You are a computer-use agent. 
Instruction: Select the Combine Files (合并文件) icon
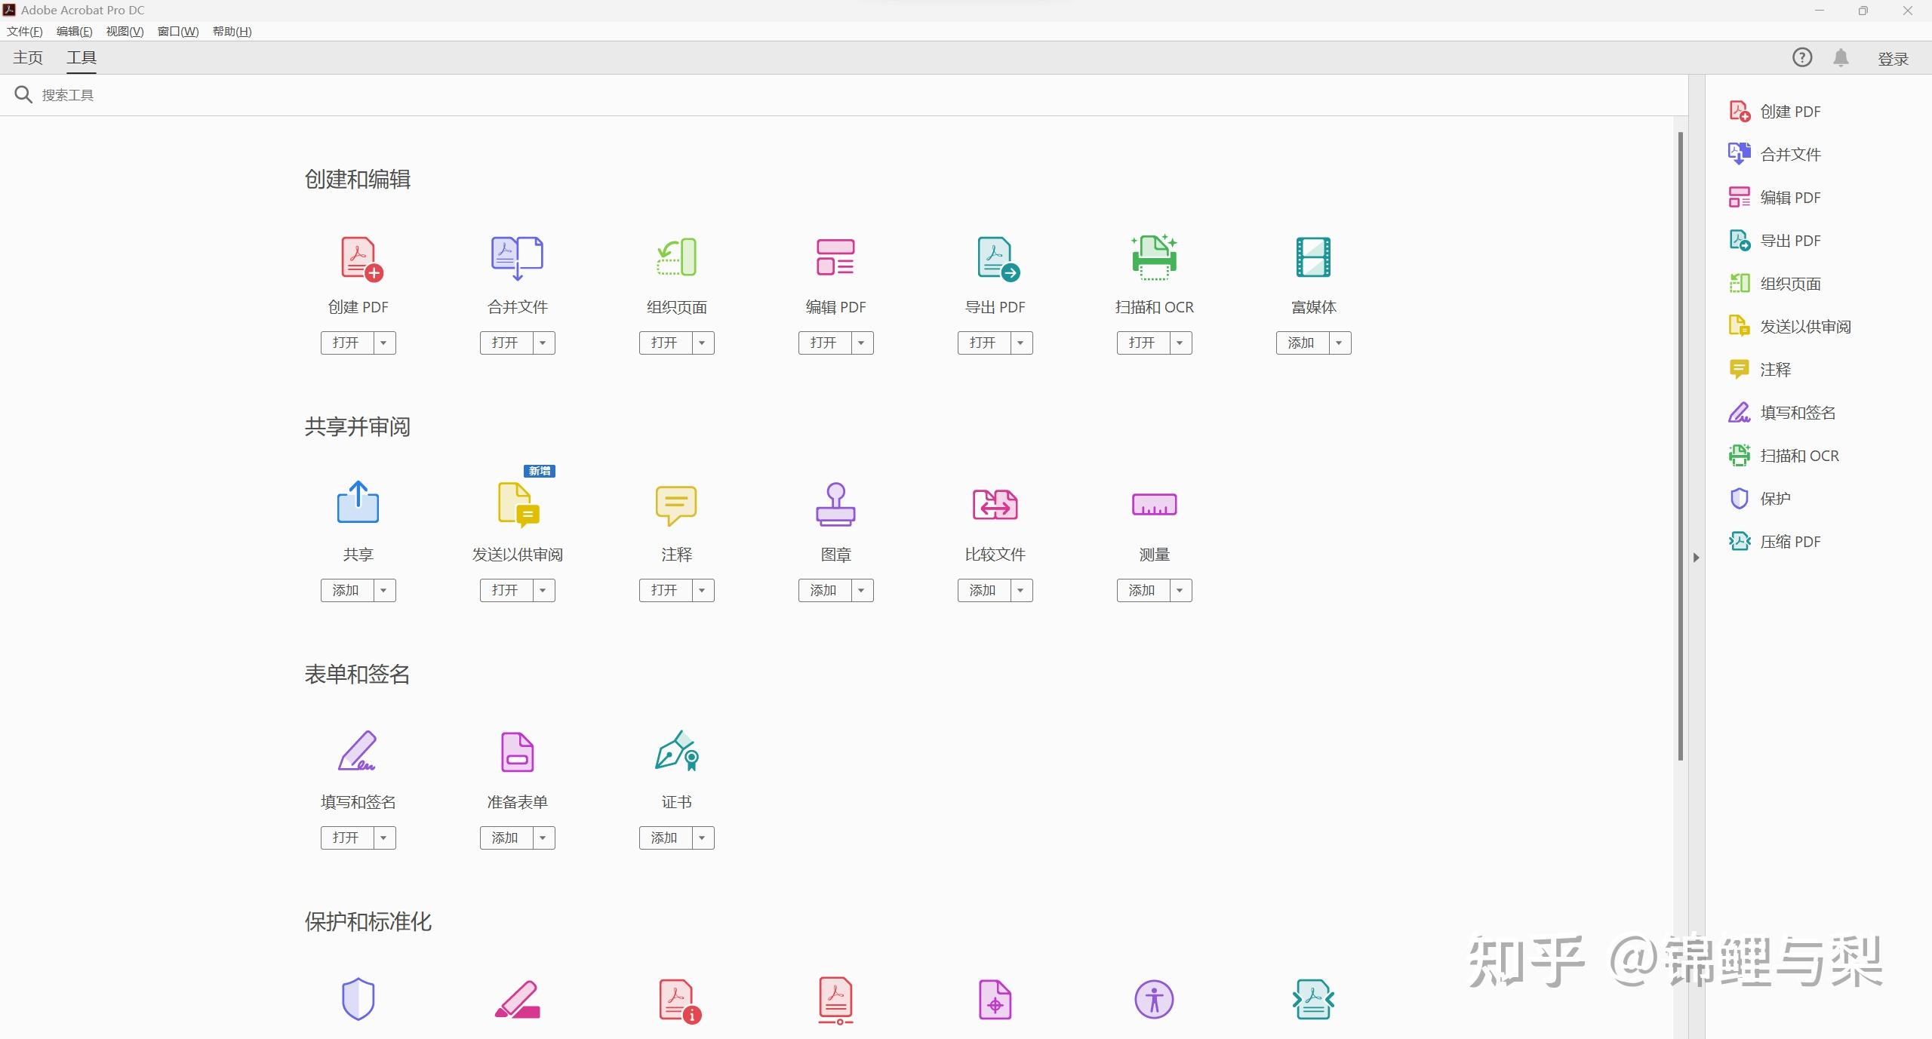pos(517,257)
